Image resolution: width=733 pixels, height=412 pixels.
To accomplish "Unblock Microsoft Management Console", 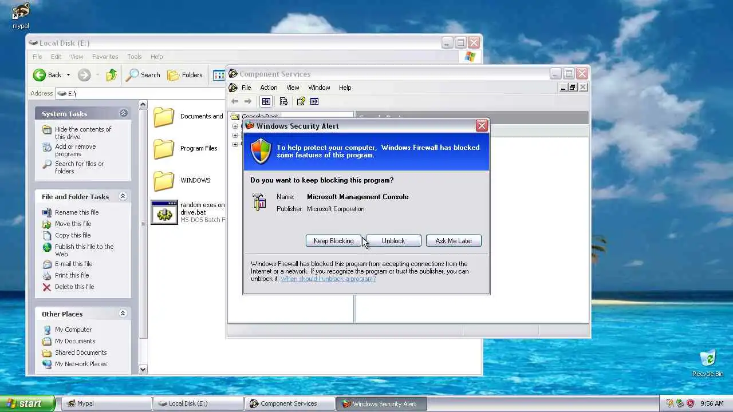I will pyautogui.click(x=393, y=241).
